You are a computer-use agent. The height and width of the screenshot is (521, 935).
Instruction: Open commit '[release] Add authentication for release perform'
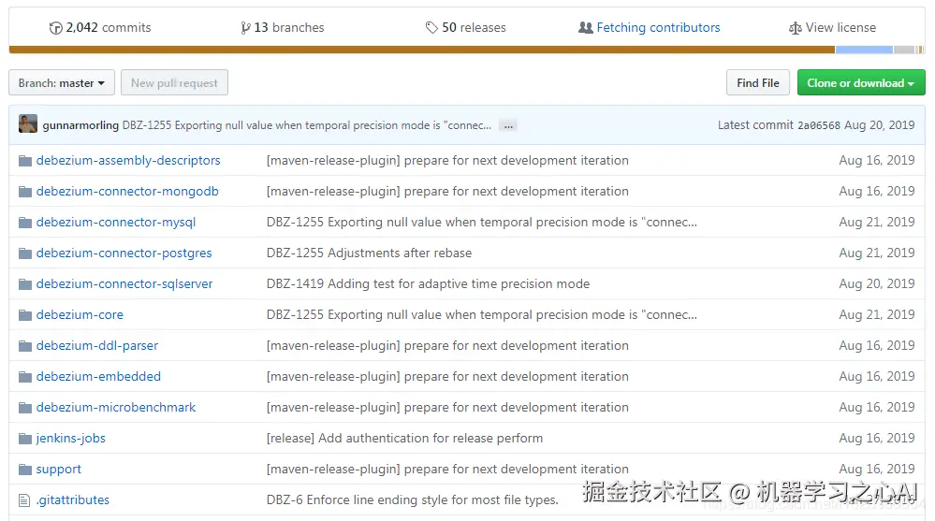pos(405,439)
